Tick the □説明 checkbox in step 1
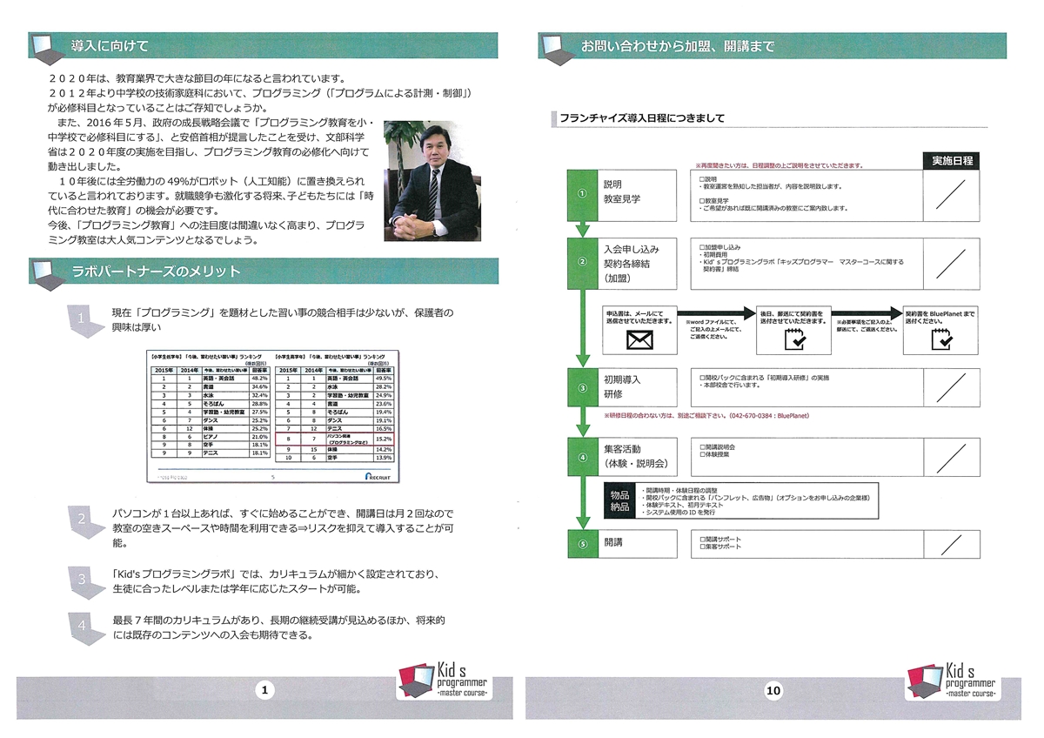Screen dimensions: 1044x738 701,178
